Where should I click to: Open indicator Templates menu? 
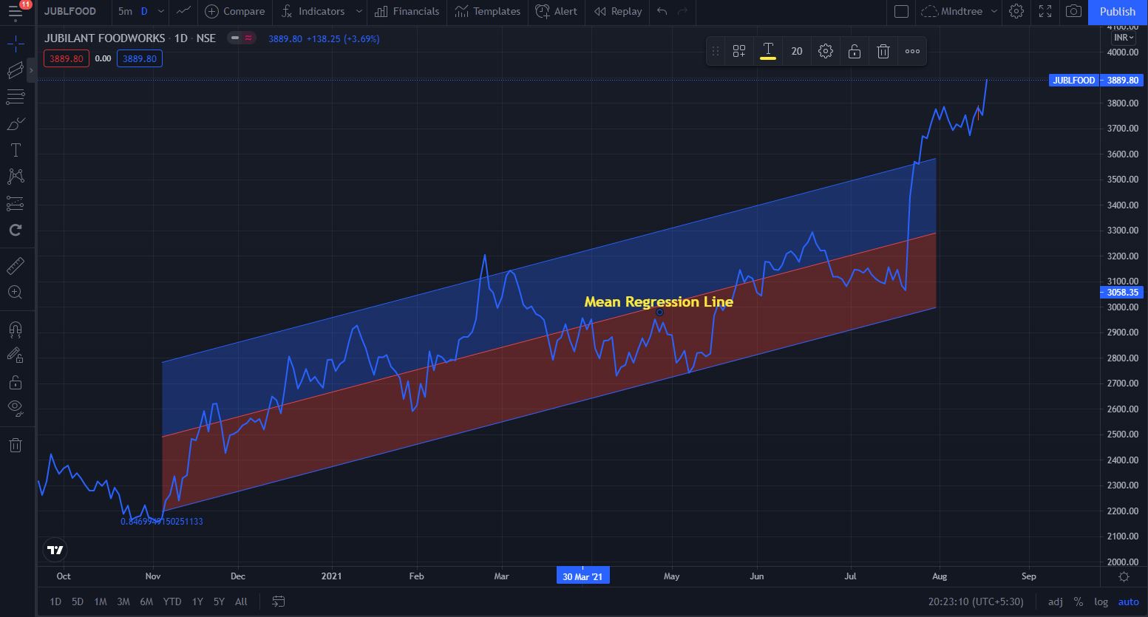[488, 11]
